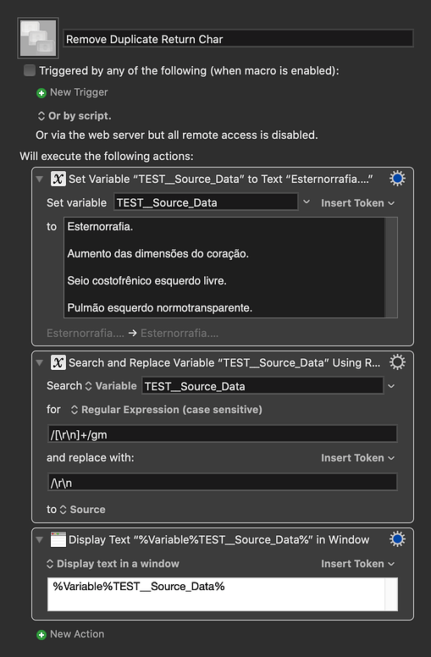
Task: Open gear menu for Display Text action
Action: coord(397,539)
